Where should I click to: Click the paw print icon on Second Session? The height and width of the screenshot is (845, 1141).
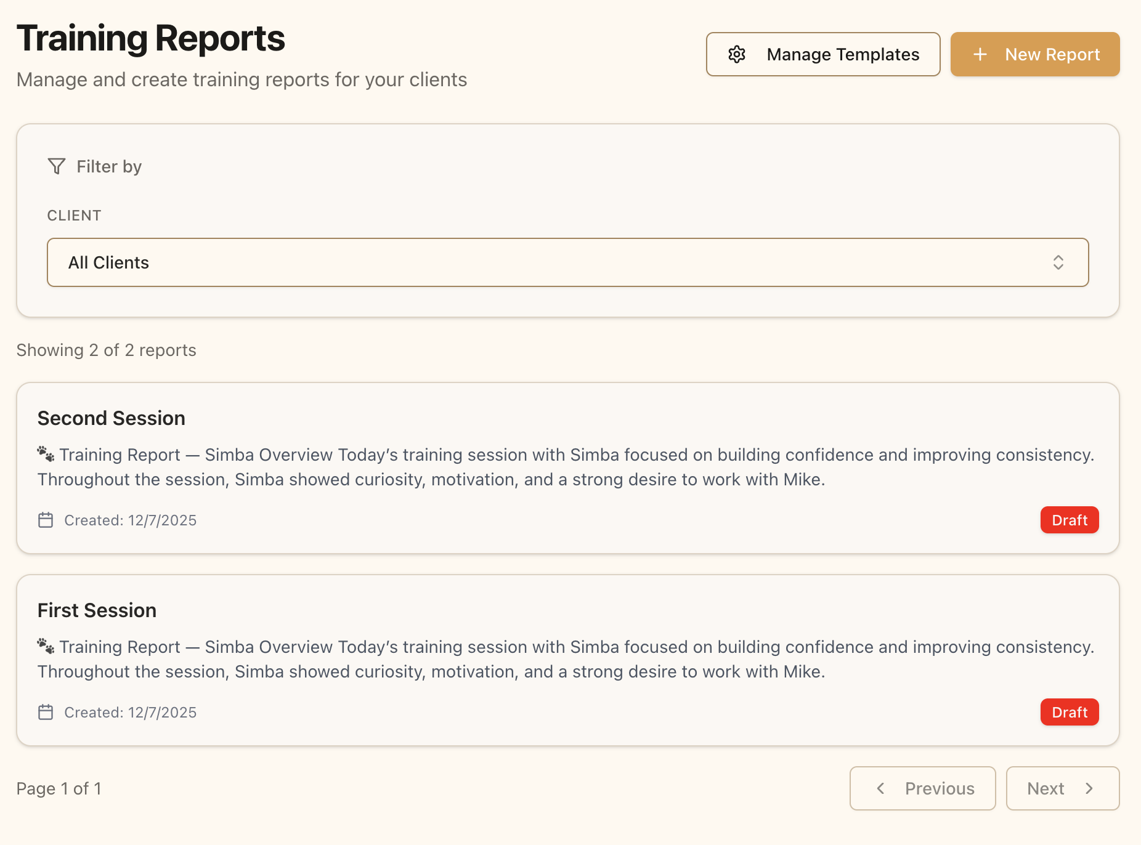pos(45,455)
